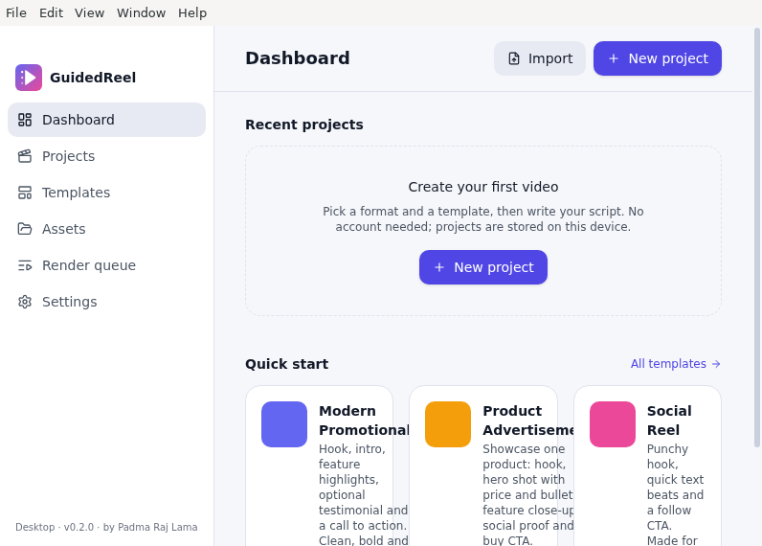Image resolution: width=762 pixels, height=546 pixels.
Task: Click the file import icon in Import button
Action: click(514, 58)
